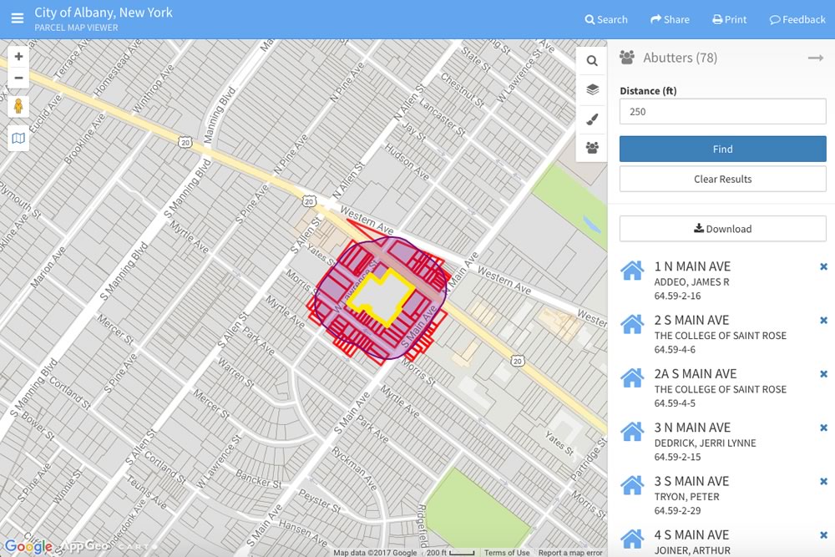
Task: Click Search in the header
Action: tap(606, 20)
